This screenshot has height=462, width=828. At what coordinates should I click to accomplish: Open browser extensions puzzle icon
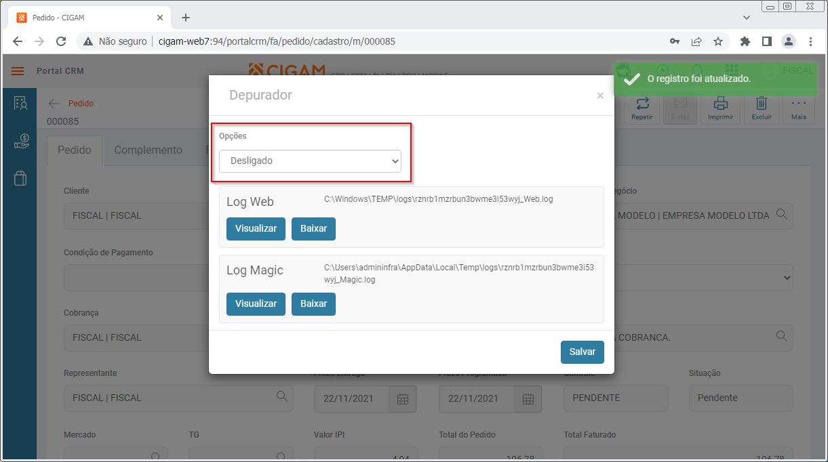pyautogui.click(x=745, y=41)
